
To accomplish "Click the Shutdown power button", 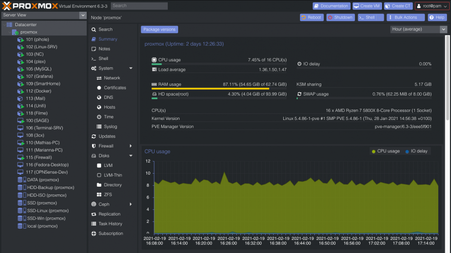I will (340, 18).
